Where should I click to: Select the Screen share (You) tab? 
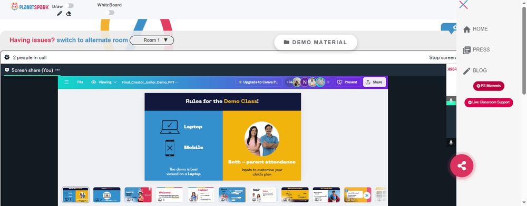click(32, 70)
